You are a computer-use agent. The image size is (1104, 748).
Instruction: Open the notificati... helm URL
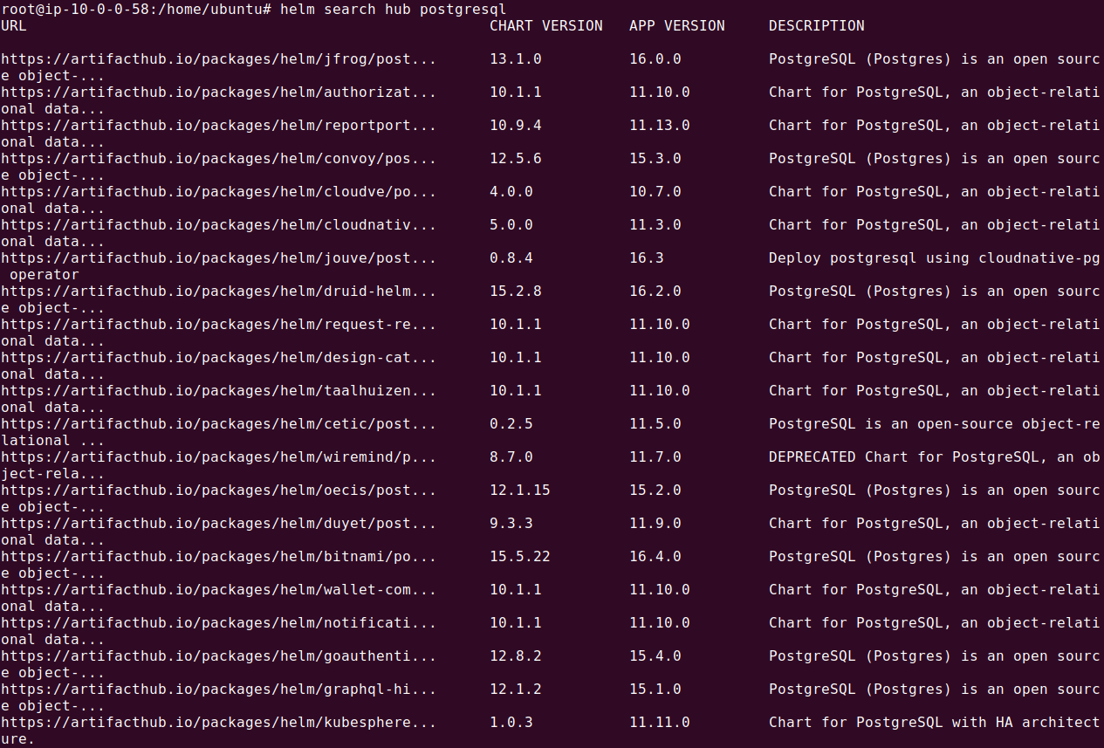pos(218,623)
